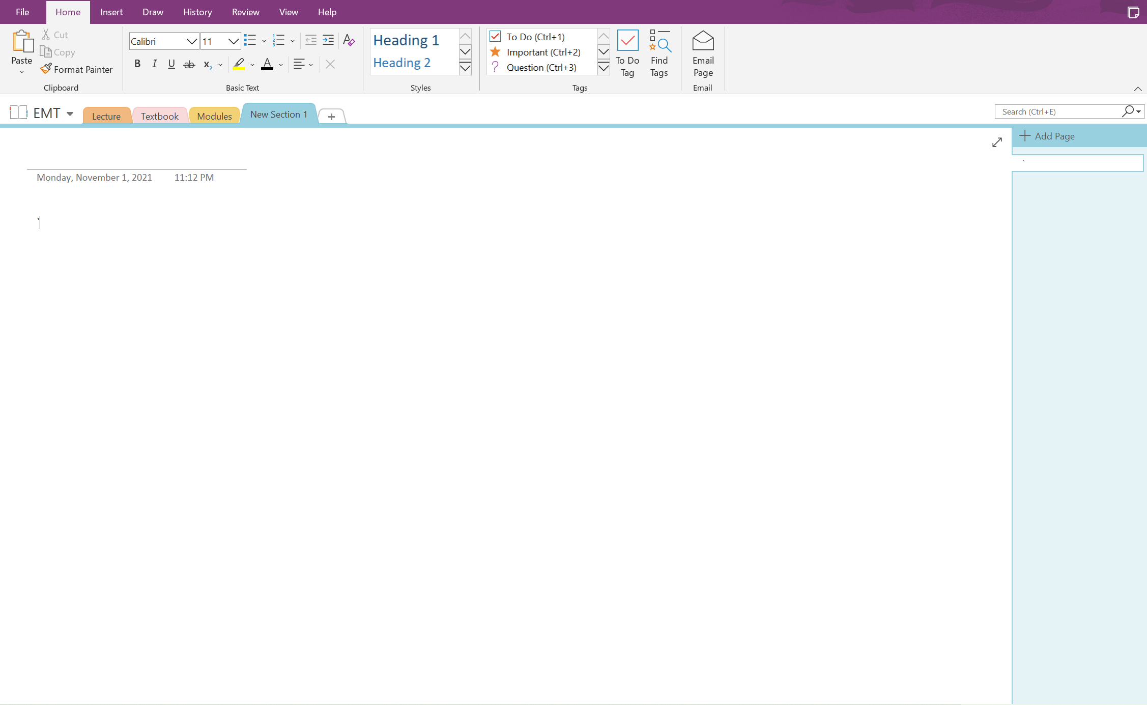Open the EMT notebook dropdown

point(70,113)
